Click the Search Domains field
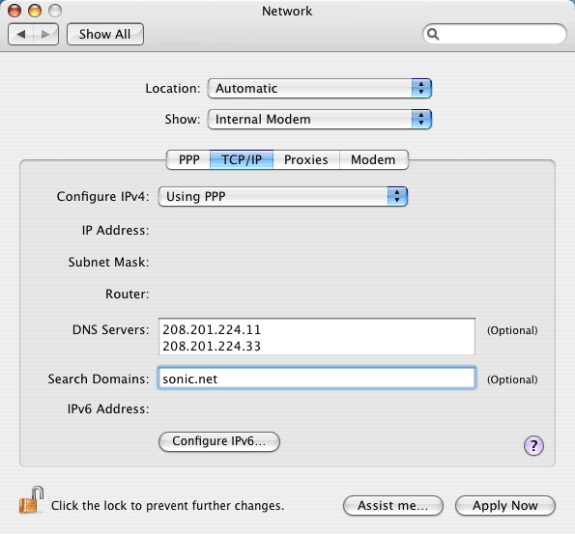Screen dimensions: 575x534 [x=317, y=379]
